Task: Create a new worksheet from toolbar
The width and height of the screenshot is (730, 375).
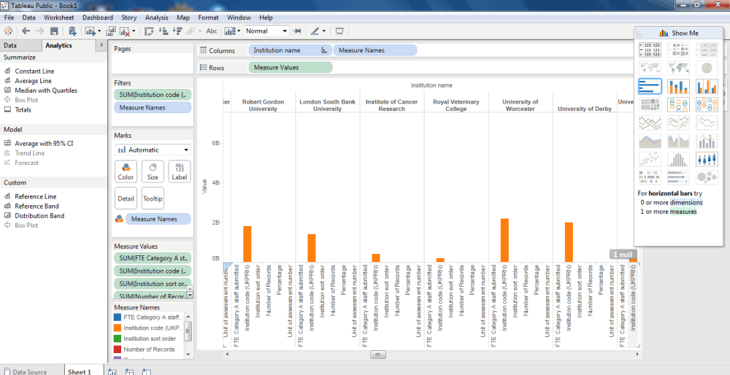Action: 91,31
